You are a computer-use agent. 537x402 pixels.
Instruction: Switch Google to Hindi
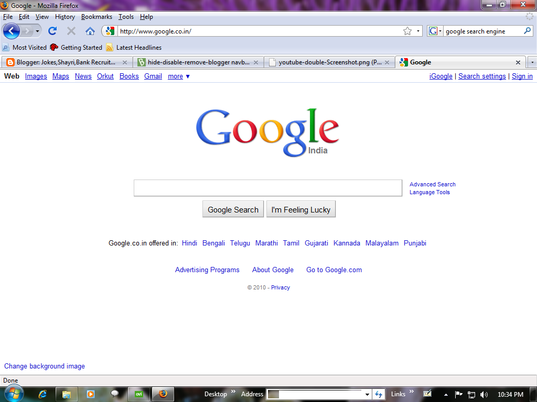click(189, 243)
